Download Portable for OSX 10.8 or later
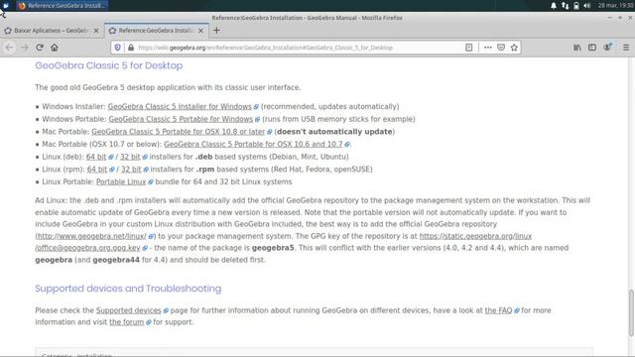Image resolution: width=635 pixels, height=357 pixels. (x=179, y=132)
